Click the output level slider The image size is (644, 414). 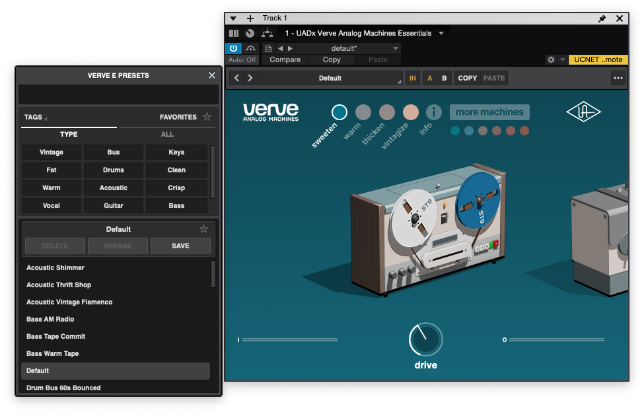pos(557,339)
